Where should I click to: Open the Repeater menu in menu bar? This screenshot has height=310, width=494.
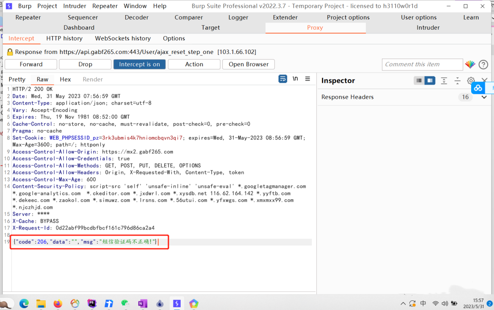tap(105, 6)
